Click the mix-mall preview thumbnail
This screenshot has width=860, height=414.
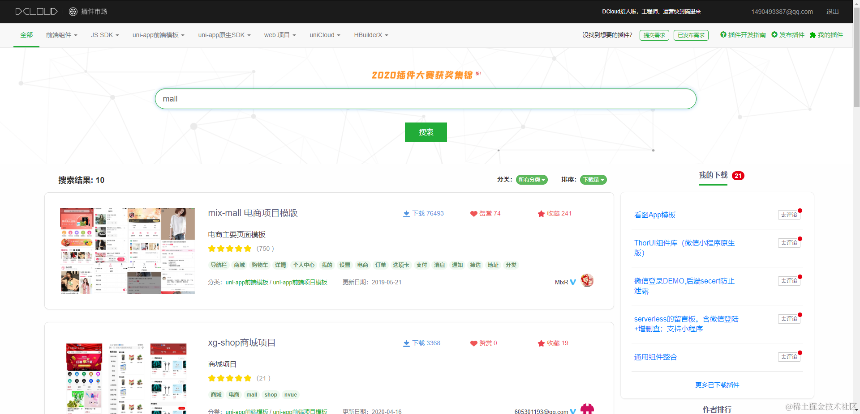point(128,251)
